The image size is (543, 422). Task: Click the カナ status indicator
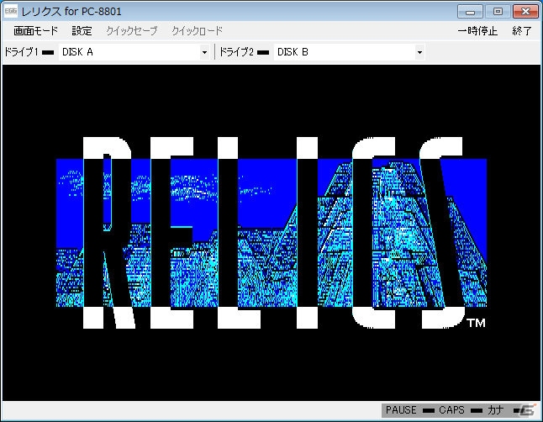click(x=496, y=410)
